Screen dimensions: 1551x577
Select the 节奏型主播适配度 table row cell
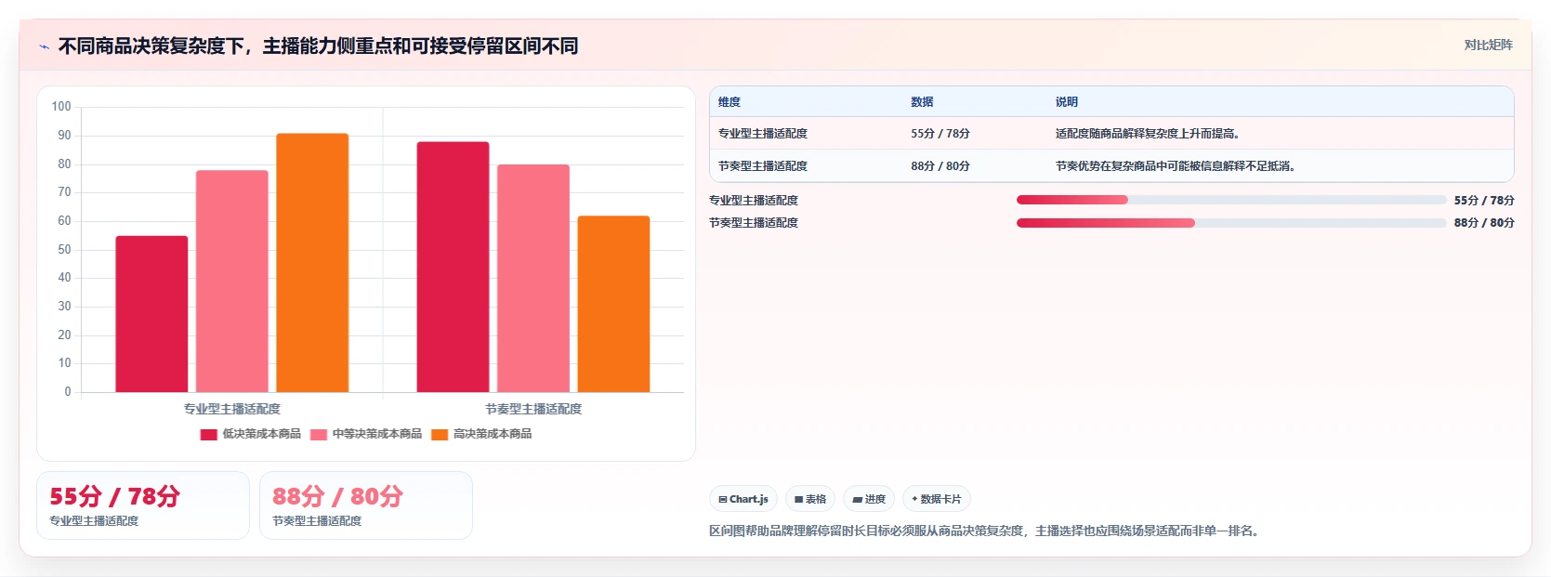click(763, 166)
